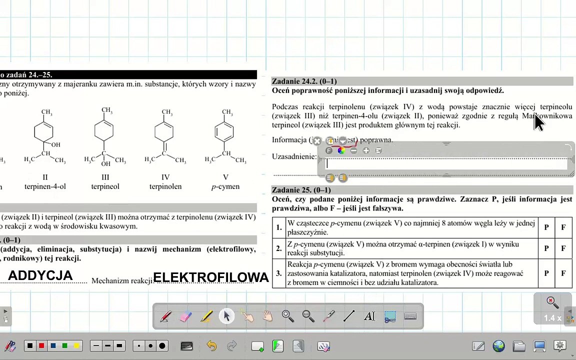
Task: Mark F for statement 3
Action: (x=563, y=273)
